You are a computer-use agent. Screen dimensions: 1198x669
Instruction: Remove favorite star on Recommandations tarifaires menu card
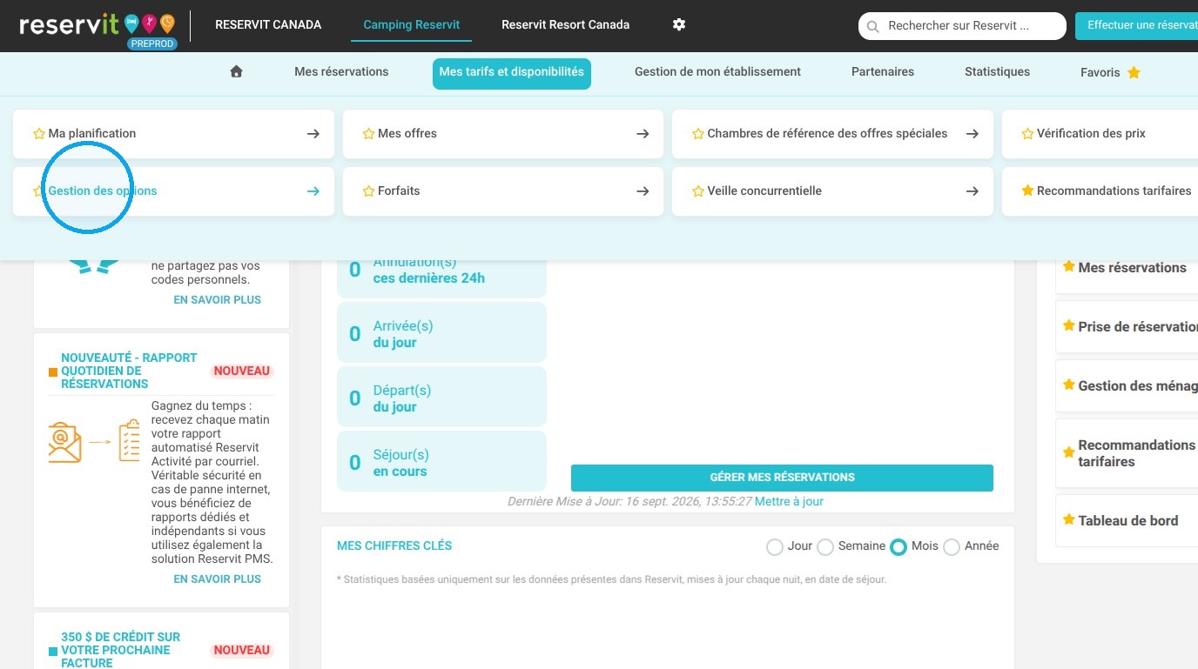(1027, 191)
